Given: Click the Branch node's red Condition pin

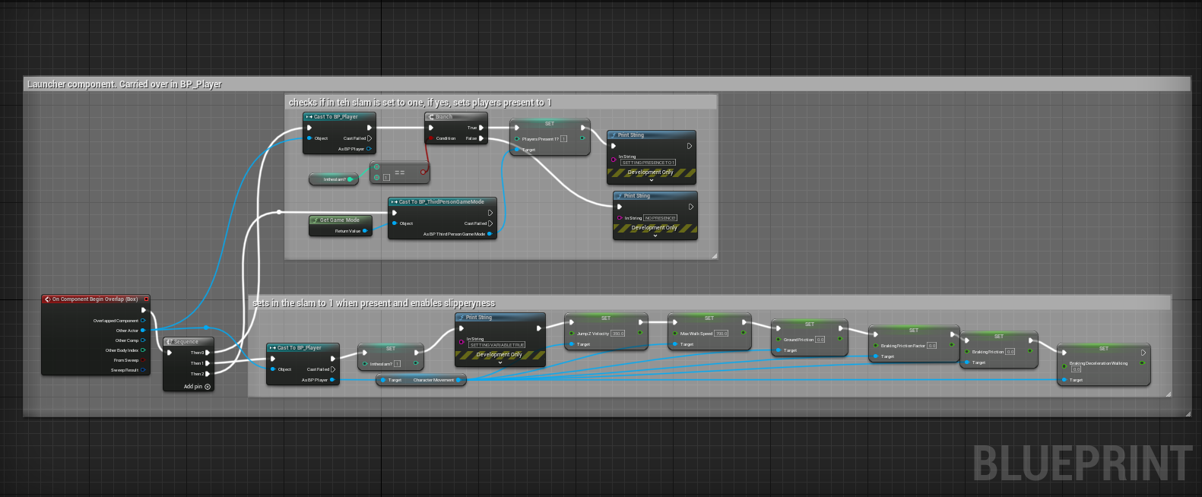Looking at the screenshot, I should (431, 138).
